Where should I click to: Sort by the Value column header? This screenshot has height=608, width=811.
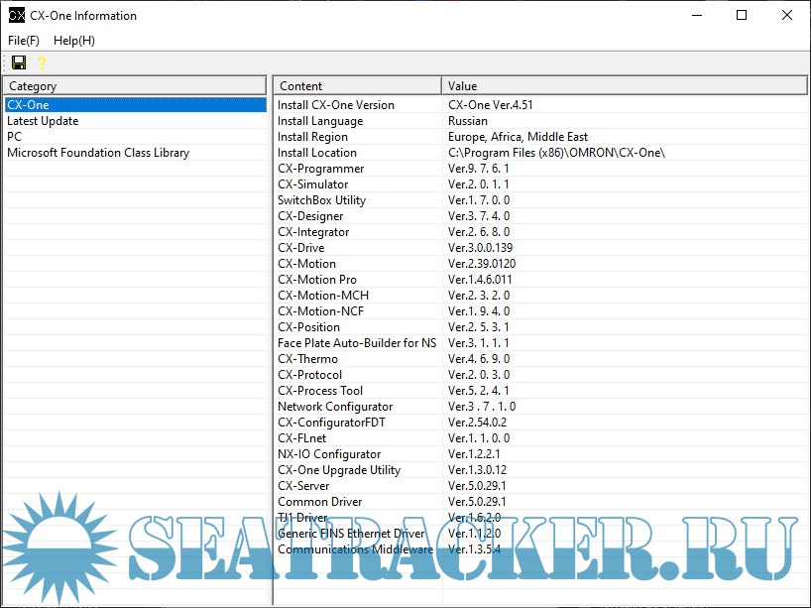pos(625,86)
